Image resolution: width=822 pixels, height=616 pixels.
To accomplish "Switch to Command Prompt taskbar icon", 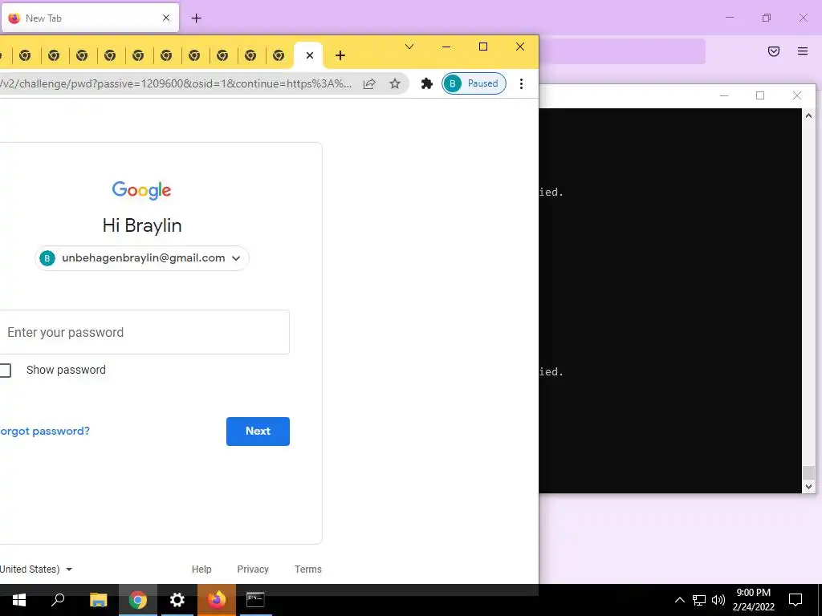I will click(x=255, y=600).
